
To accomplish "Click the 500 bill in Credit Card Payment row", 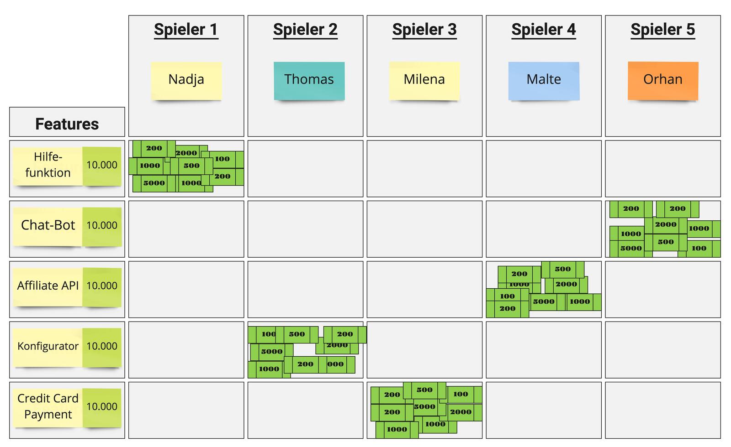I will [424, 390].
